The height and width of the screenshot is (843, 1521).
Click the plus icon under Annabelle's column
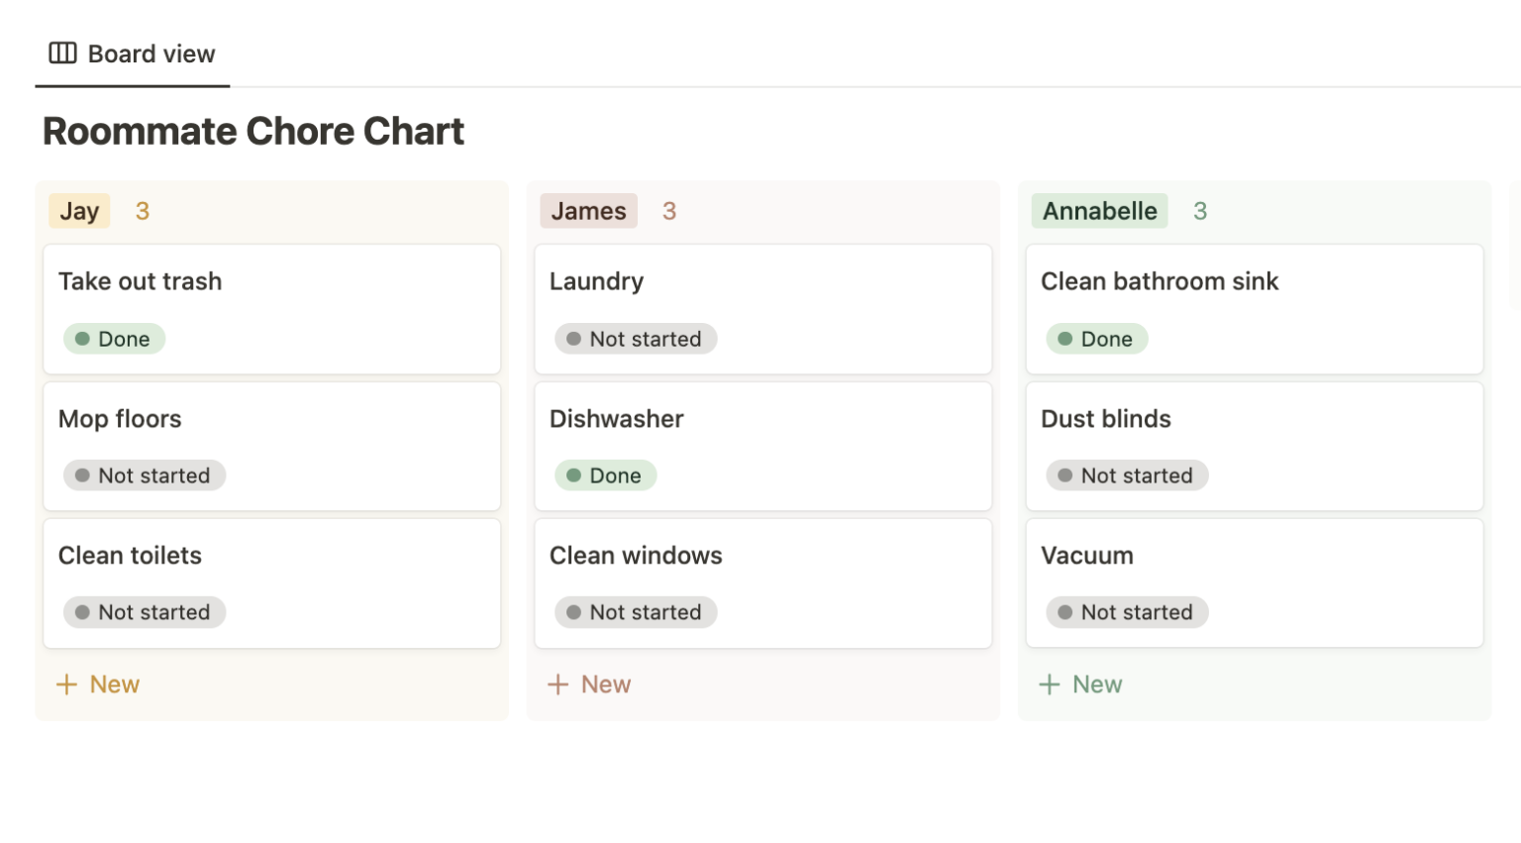point(1049,685)
